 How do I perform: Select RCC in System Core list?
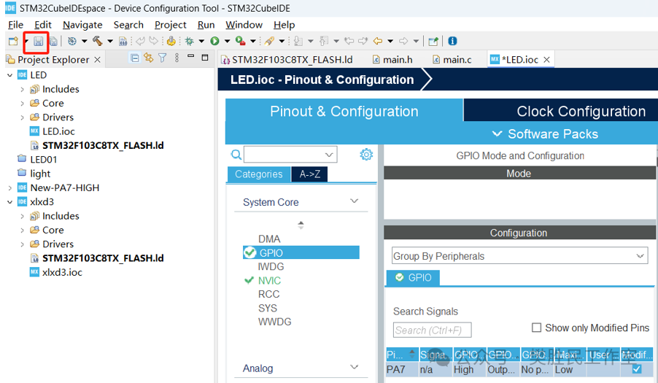point(268,295)
